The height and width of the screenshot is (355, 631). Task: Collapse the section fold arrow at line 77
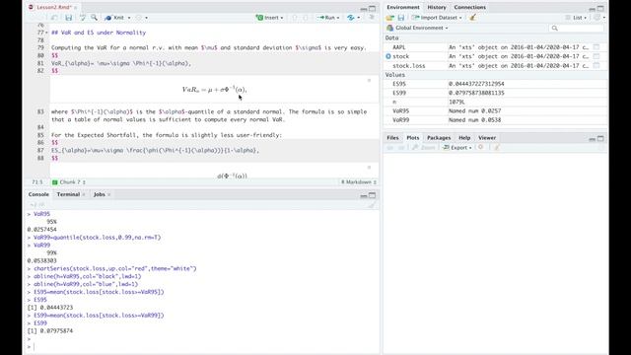[x=46, y=33]
